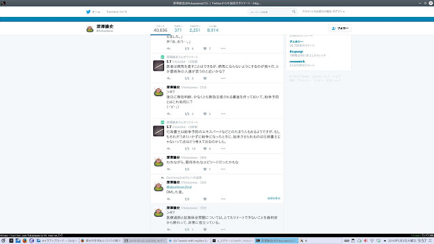Open the いいね 8,914 tab

212,28
